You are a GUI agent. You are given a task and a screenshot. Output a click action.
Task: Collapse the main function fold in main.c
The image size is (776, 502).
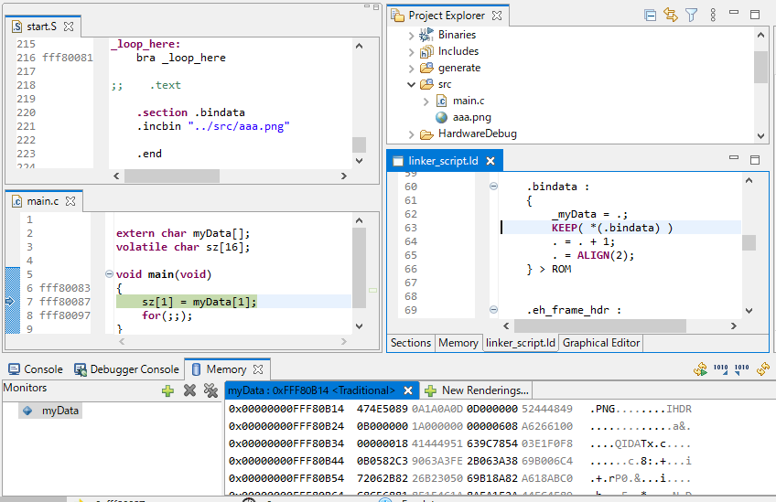point(110,274)
